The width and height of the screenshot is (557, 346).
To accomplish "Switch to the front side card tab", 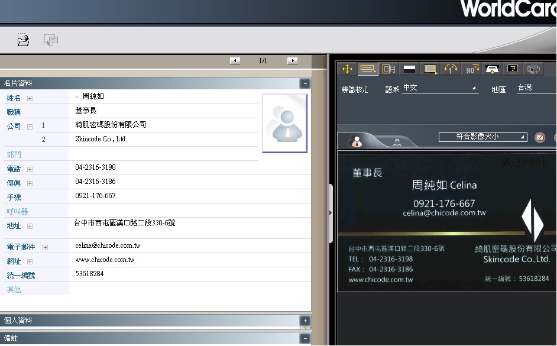I will [x=357, y=141].
